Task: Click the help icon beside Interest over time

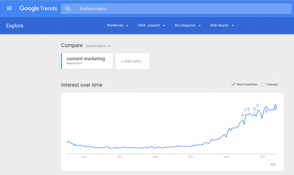Action: tap(109, 85)
